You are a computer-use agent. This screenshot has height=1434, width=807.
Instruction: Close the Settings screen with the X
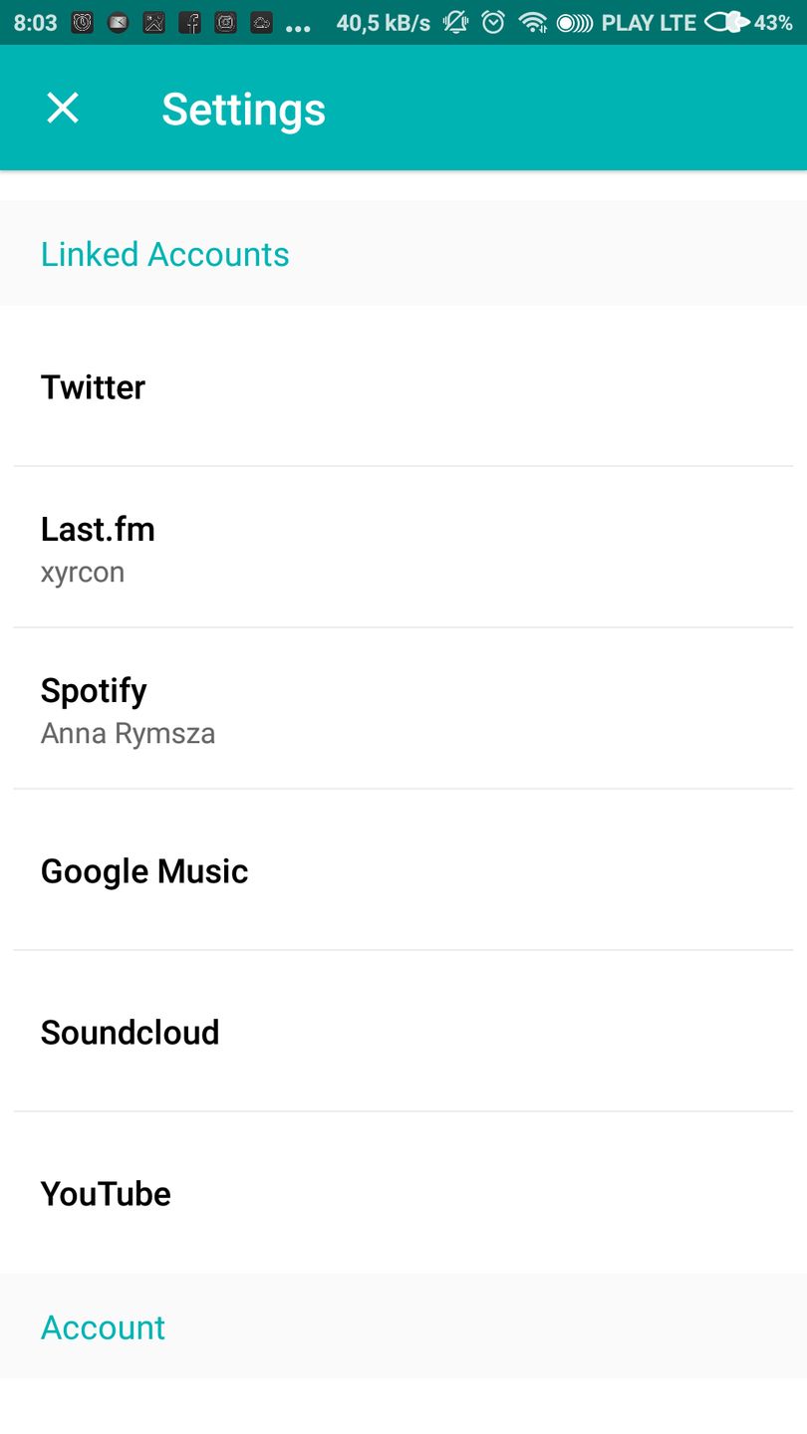point(63,108)
